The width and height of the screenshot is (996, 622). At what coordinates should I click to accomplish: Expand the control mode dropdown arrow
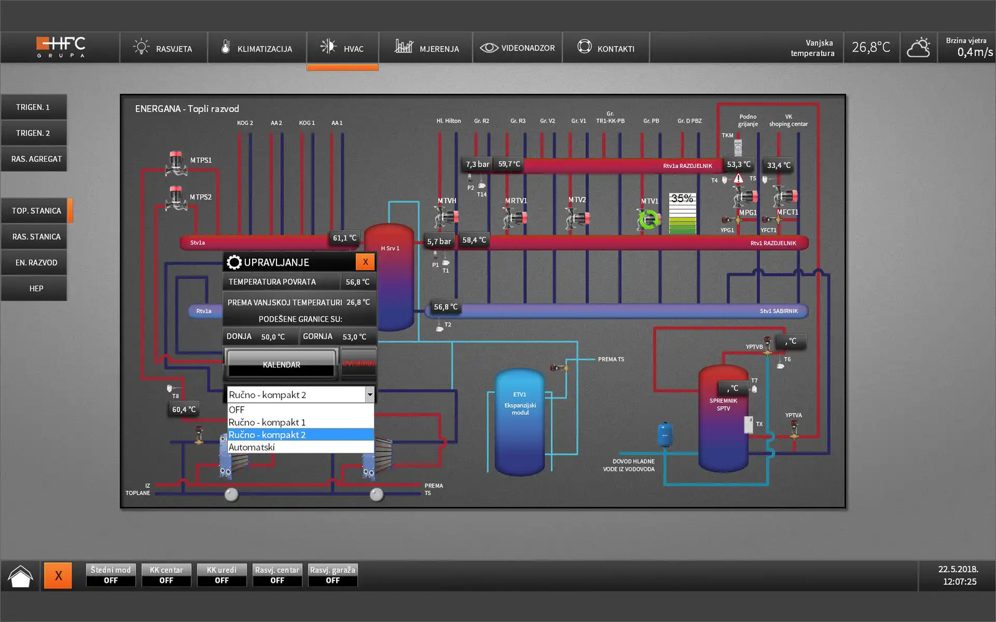369,394
